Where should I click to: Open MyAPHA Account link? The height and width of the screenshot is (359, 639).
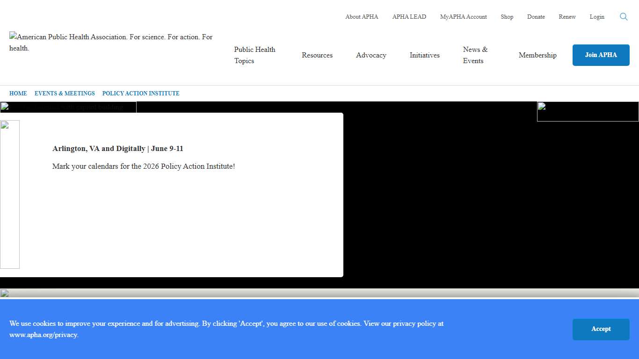(463, 17)
